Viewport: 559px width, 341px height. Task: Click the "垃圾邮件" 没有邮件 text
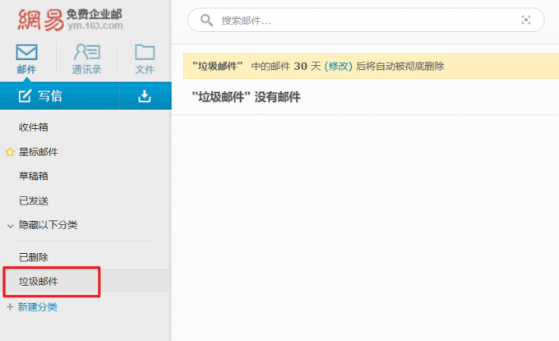(246, 97)
